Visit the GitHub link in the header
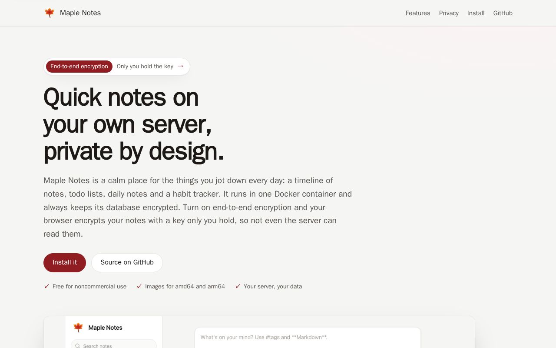 [x=503, y=13]
